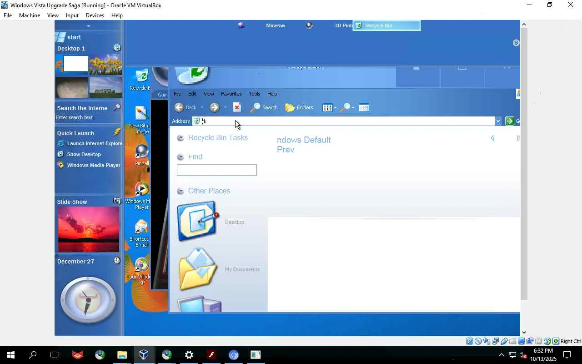Collapse the Other Places section
Viewport: 582px width, 364px height.
coord(181,191)
